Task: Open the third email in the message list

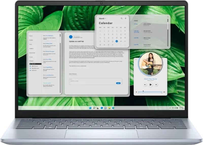Action: pyautogui.click(x=49, y=53)
